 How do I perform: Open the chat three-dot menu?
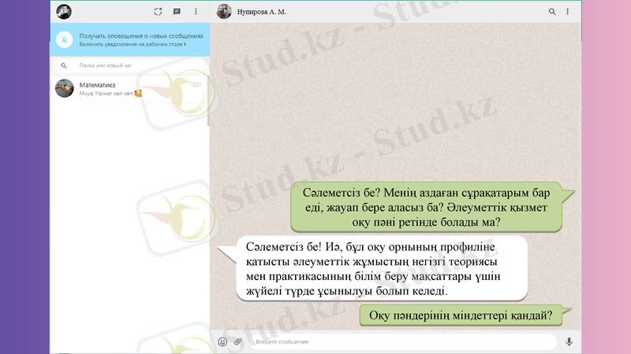567,12
